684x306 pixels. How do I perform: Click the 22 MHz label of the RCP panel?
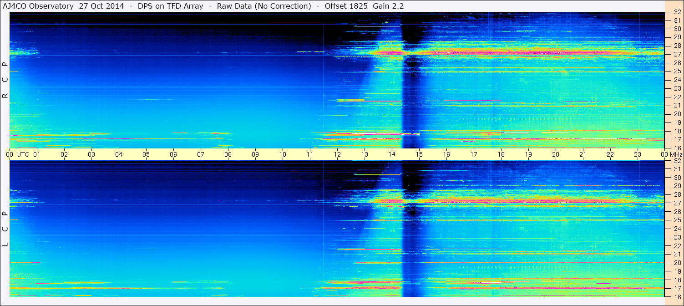[677, 97]
